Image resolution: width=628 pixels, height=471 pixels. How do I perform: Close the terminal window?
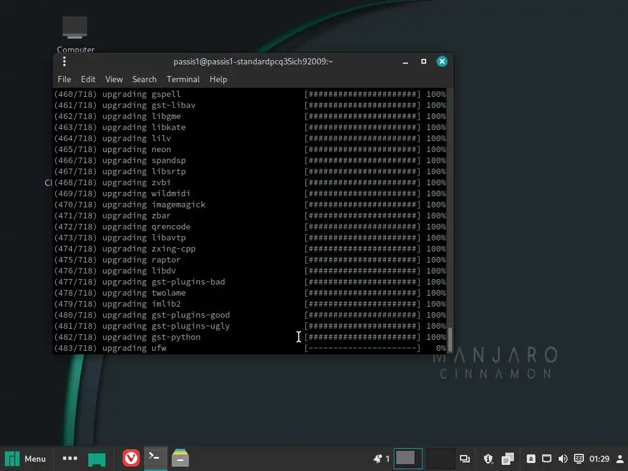point(442,61)
